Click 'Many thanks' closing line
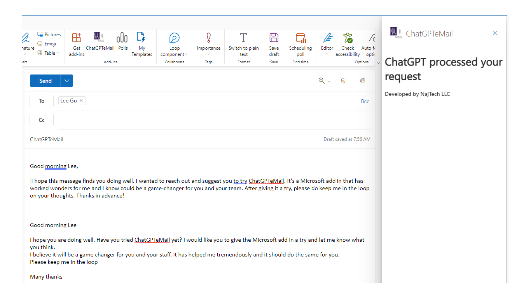Viewport: 531px width, 298px height. click(x=46, y=277)
